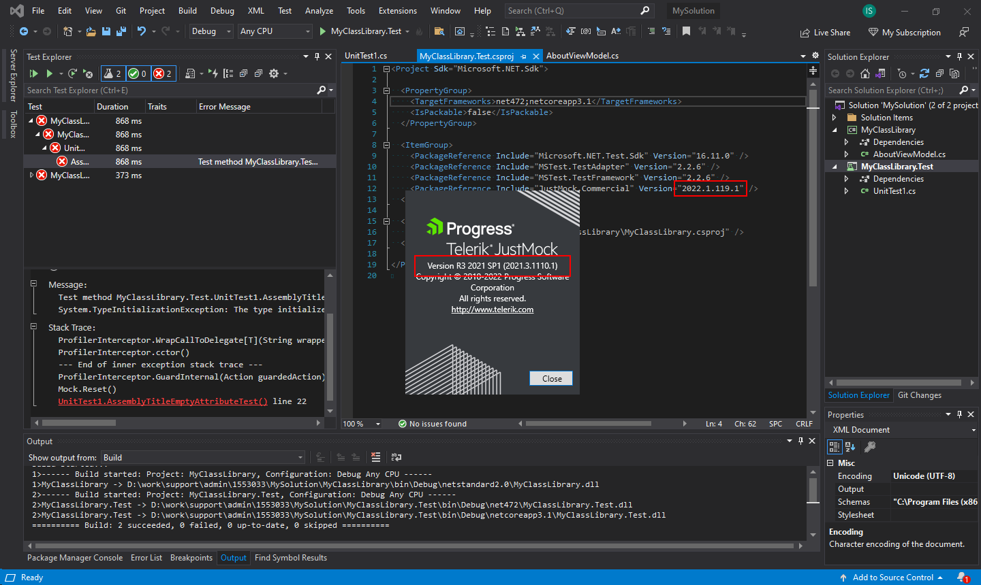This screenshot has width=981, height=585.
Task: Click the Find in Files toolbar icon
Action: [439, 31]
